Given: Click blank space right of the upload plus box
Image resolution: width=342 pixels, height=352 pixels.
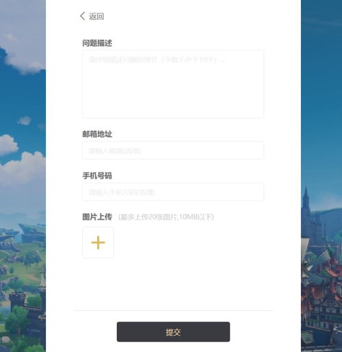Looking at the screenshot, I should (x=189, y=242).
